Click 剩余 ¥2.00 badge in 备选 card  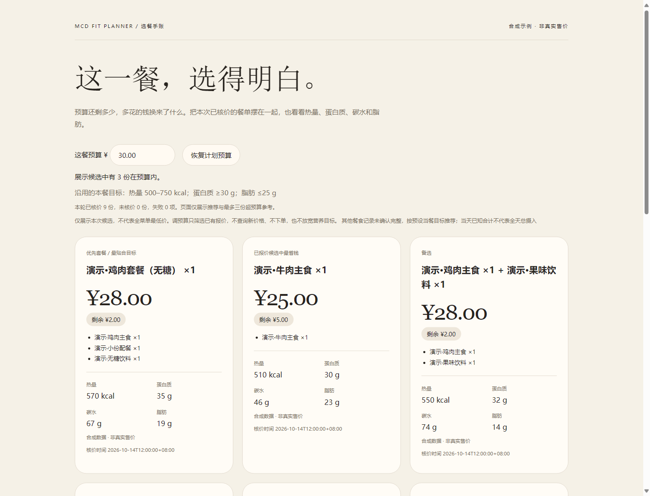(x=441, y=334)
